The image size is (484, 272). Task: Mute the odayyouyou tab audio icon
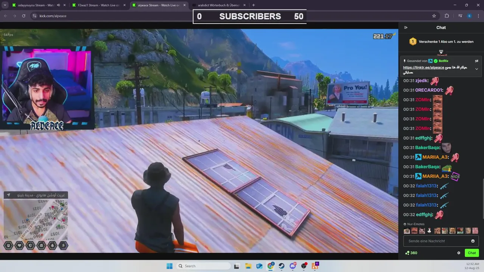click(x=58, y=5)
